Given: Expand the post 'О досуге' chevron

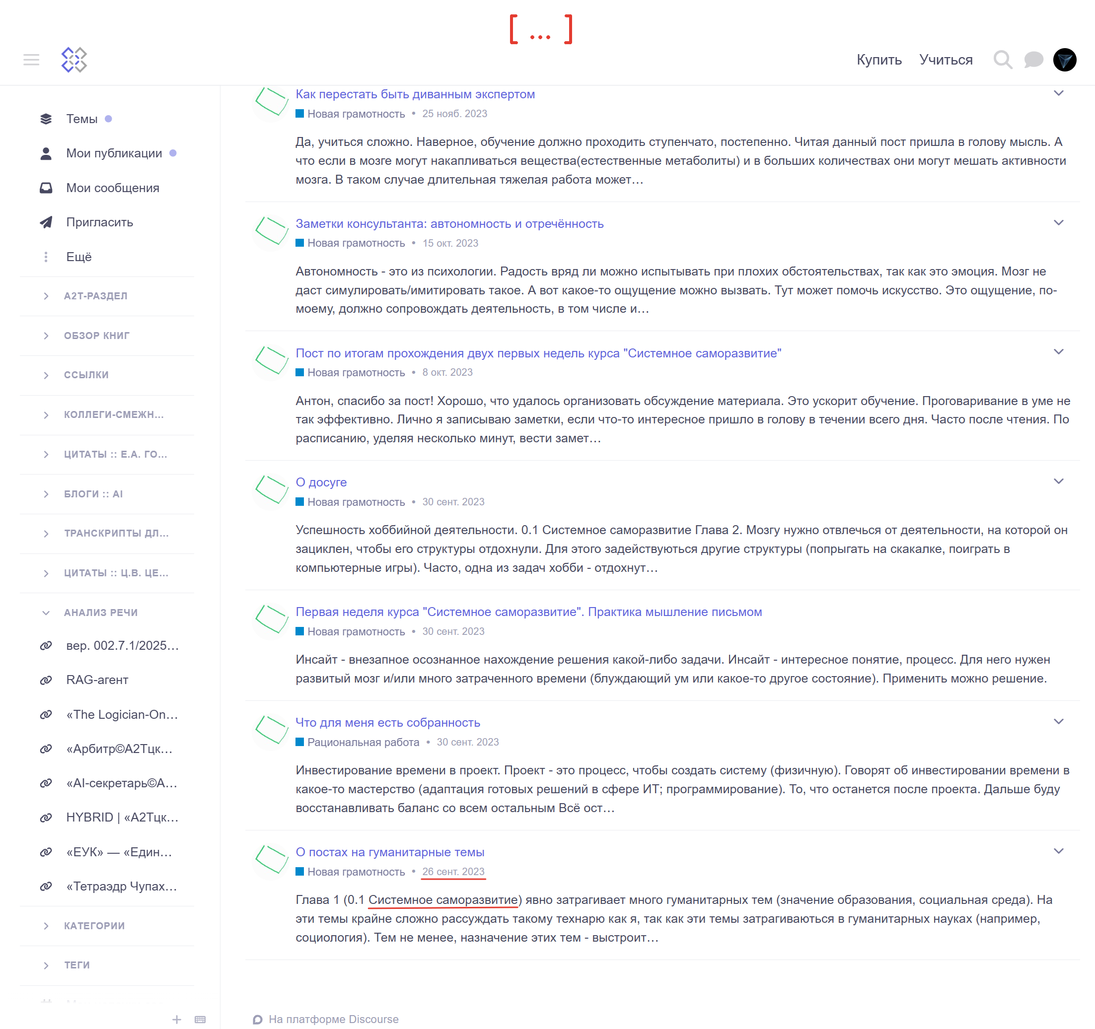Looking at the screenshot, I should click(1058, 481).
